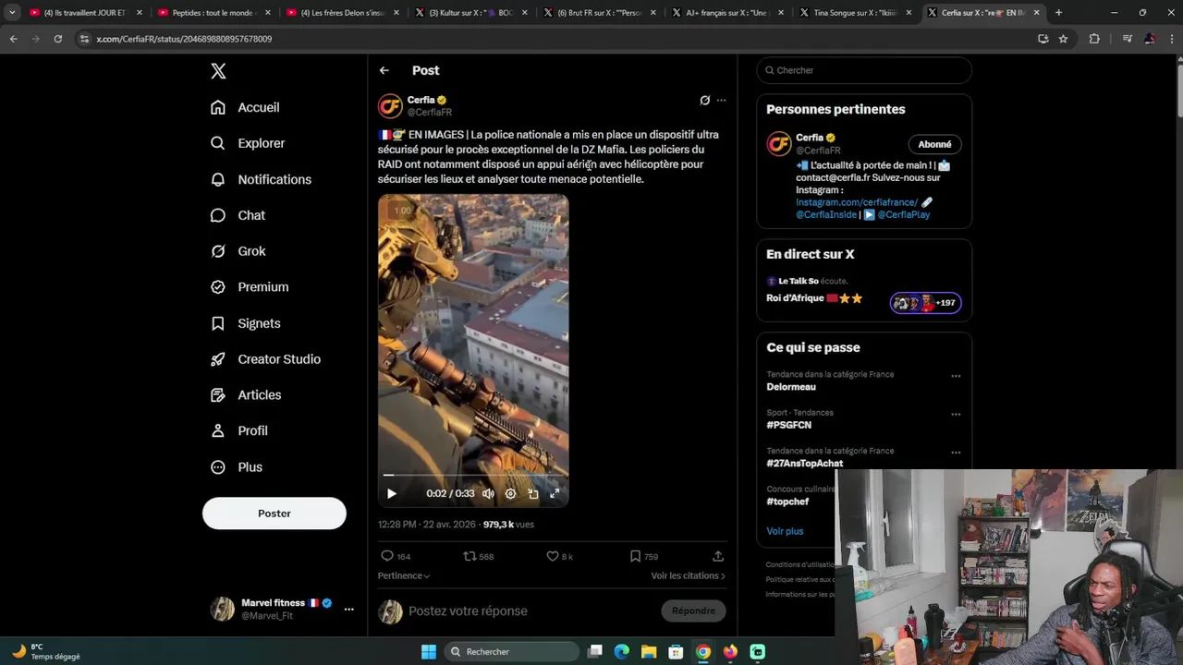Switch to the Brut FR sur X tab

coord(597,13)
